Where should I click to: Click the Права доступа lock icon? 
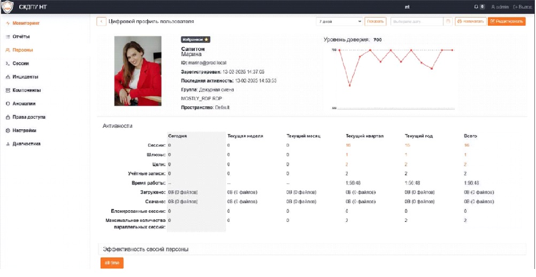click(7, 117)
